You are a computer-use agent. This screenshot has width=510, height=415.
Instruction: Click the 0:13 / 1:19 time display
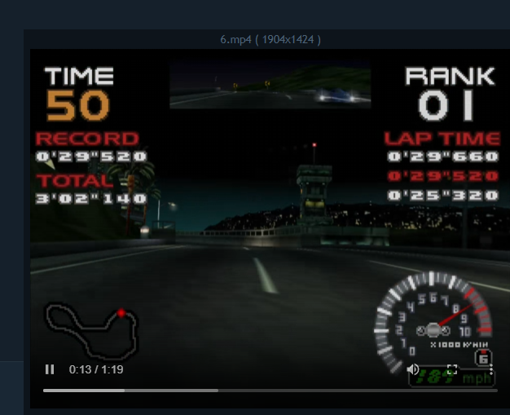point(96,369)
